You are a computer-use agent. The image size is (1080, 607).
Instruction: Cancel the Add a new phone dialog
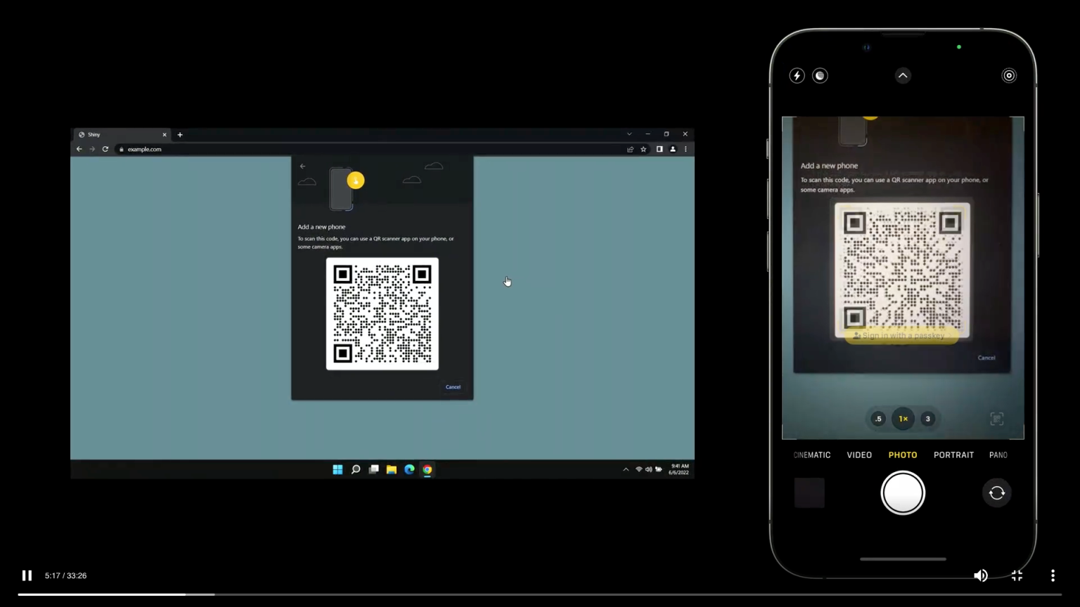point(453,386)
